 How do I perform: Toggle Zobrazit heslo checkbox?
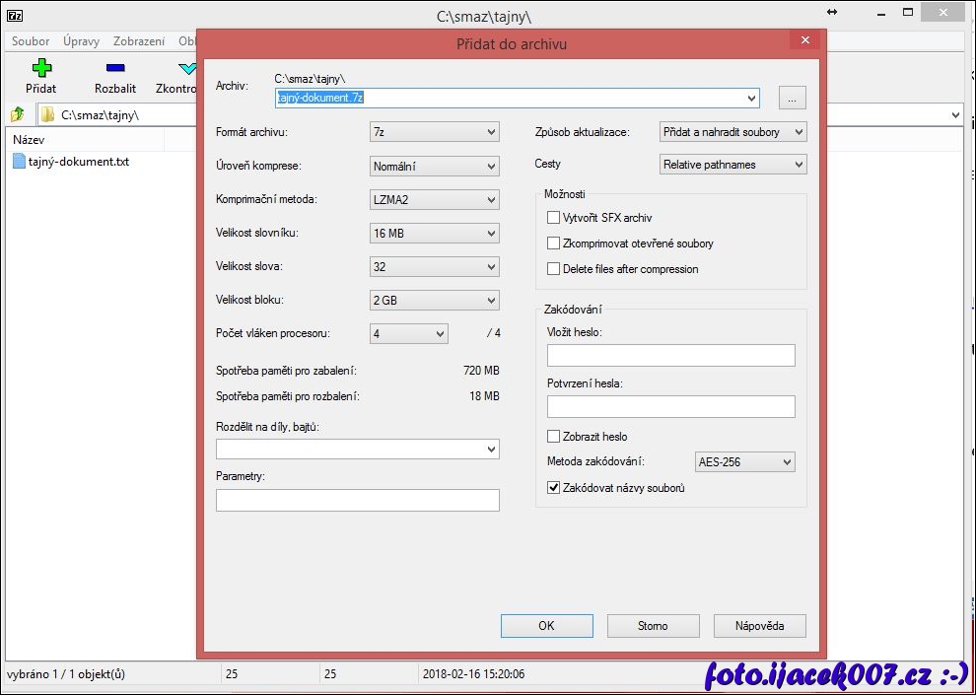click(553, 437)
